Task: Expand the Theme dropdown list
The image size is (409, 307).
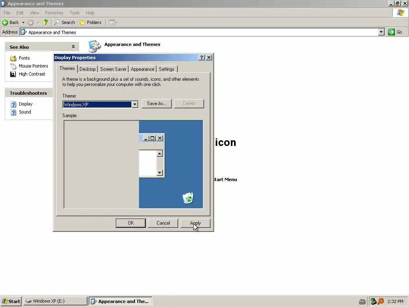Action: tap(135, 104)
